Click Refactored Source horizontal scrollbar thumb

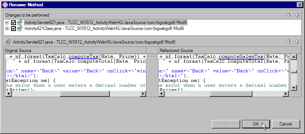pyautogui.click(x=231, y=94)
